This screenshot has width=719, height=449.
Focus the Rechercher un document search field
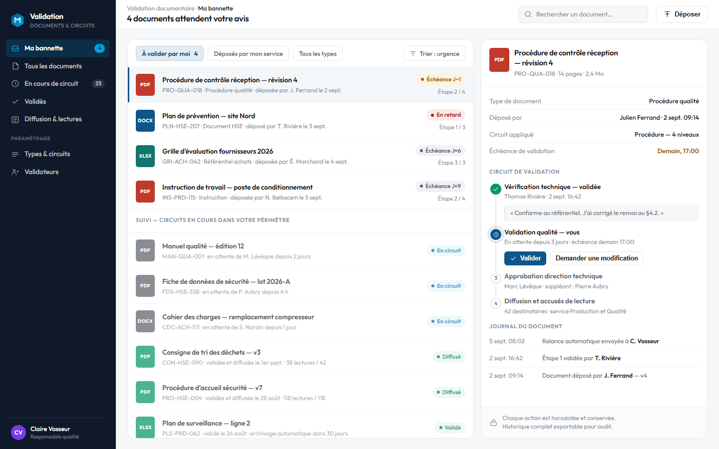(x=583, y=14)
